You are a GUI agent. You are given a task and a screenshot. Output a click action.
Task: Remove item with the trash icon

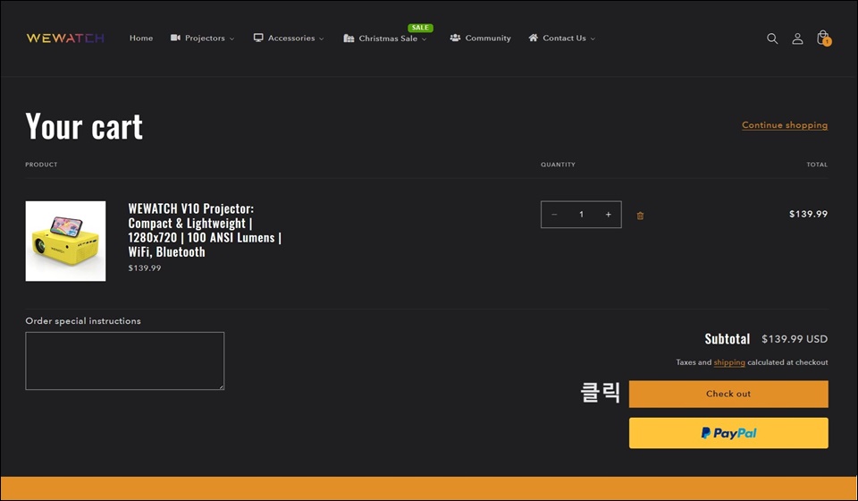point(640,216)
